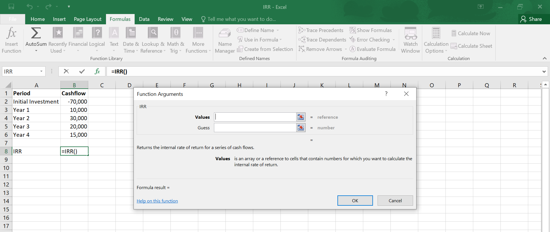Open the Financial functions icon
The height and width of the screenshot is (232, 550).
pyautogui.click(x=78, y=33)
